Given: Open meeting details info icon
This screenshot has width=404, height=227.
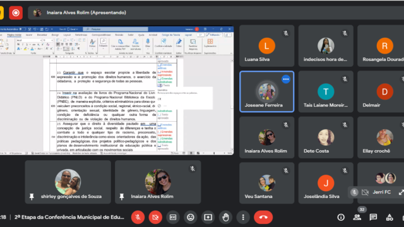Looking at the screenshot, I should pyautogui.click(x=341, y=217).
